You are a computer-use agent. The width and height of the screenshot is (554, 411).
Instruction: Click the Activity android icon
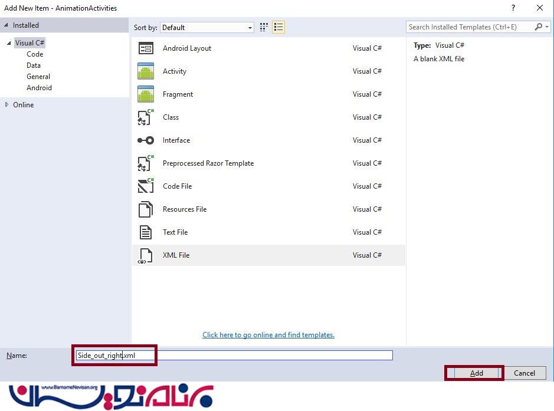(146, 71)
